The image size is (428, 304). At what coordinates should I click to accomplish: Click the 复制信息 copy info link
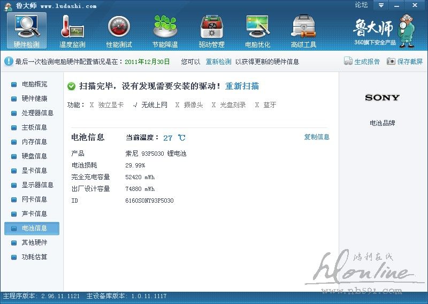317,137
